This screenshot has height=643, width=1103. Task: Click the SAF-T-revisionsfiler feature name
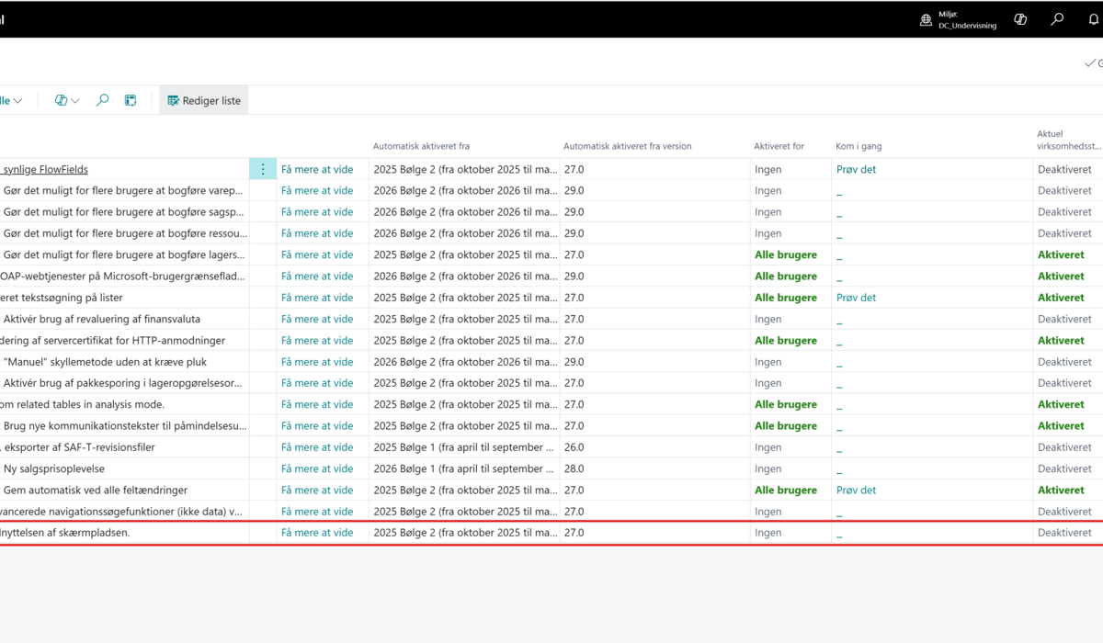[x=77, y=447]
